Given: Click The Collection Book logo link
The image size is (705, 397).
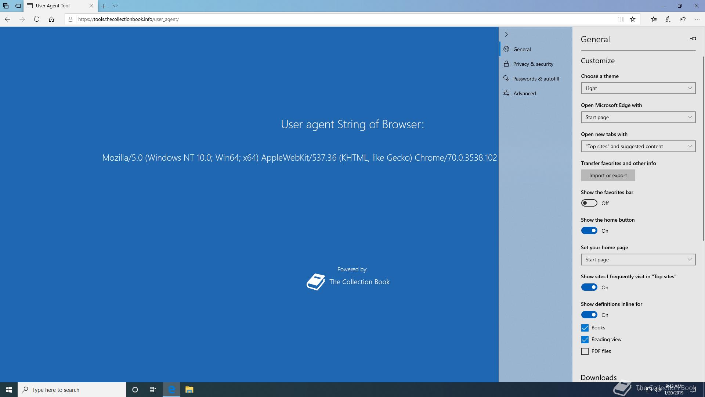Looking at the screenshot, I should coord(348,282).
